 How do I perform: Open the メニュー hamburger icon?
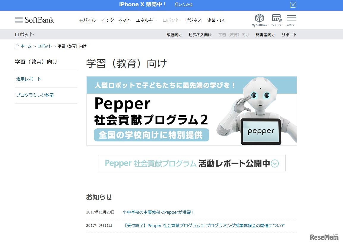[291, 18]
